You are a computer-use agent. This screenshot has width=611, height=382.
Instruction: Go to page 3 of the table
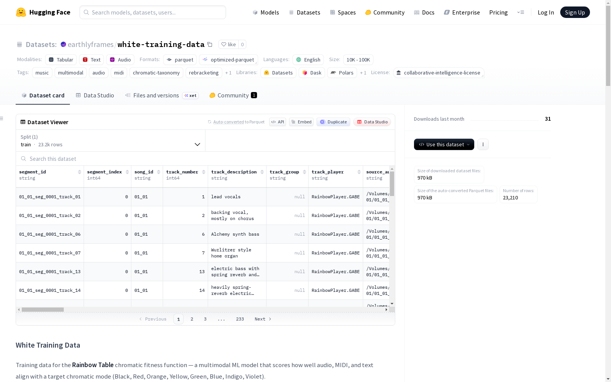coord(205,319)
